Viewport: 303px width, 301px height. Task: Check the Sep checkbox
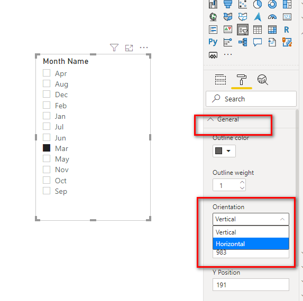pyautogui.click(x=47, y=191)
